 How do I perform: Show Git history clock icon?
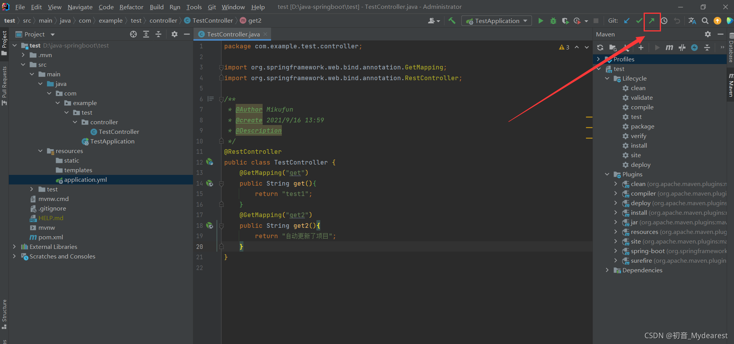[x=664, y=21]
